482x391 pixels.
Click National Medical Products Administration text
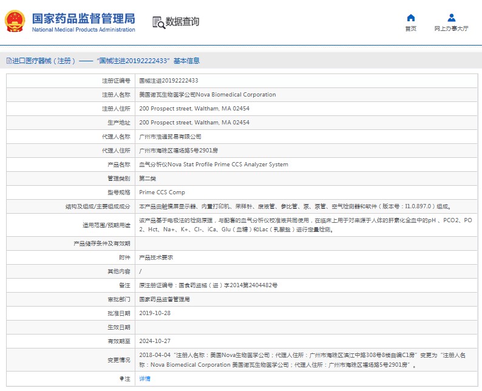(x=84, y=30)
